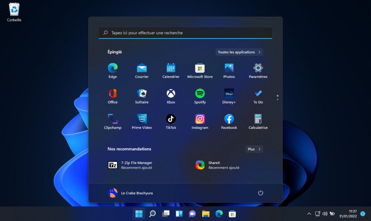The image size is (371, 221).
Task: Open network status tray icon
Action: 317,214
